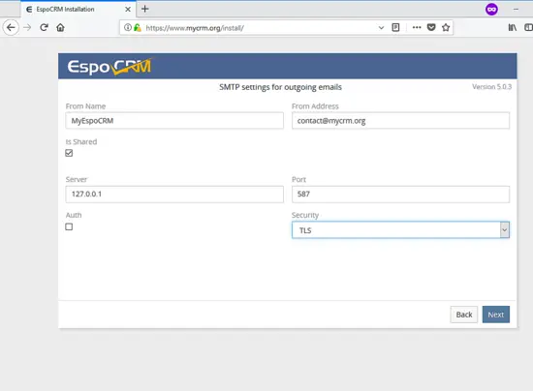Screen dimensions: 533x391
Task: Open the Security TLS dropdown
Action: coord(400,230)
